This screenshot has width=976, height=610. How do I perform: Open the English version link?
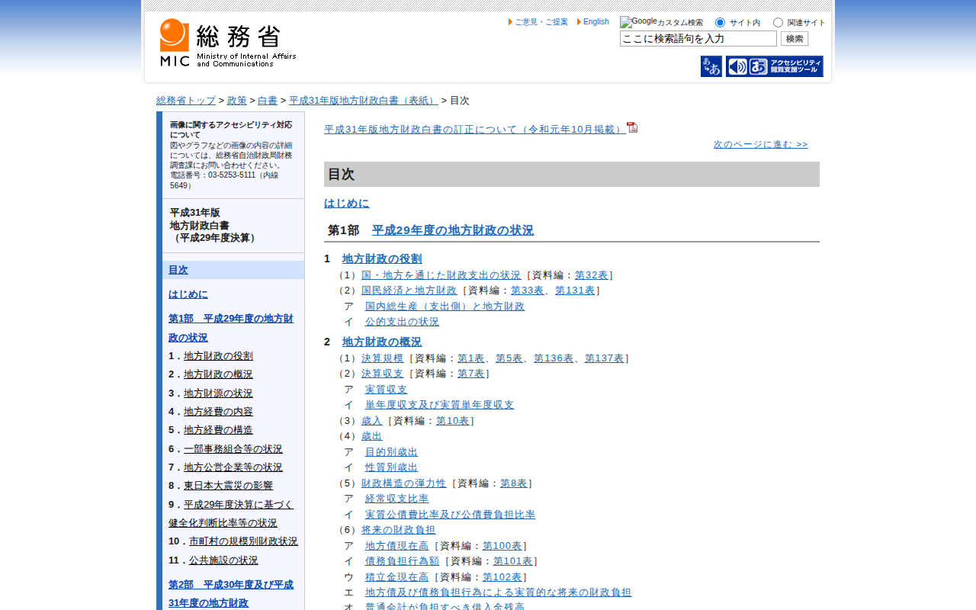[596, 22]
